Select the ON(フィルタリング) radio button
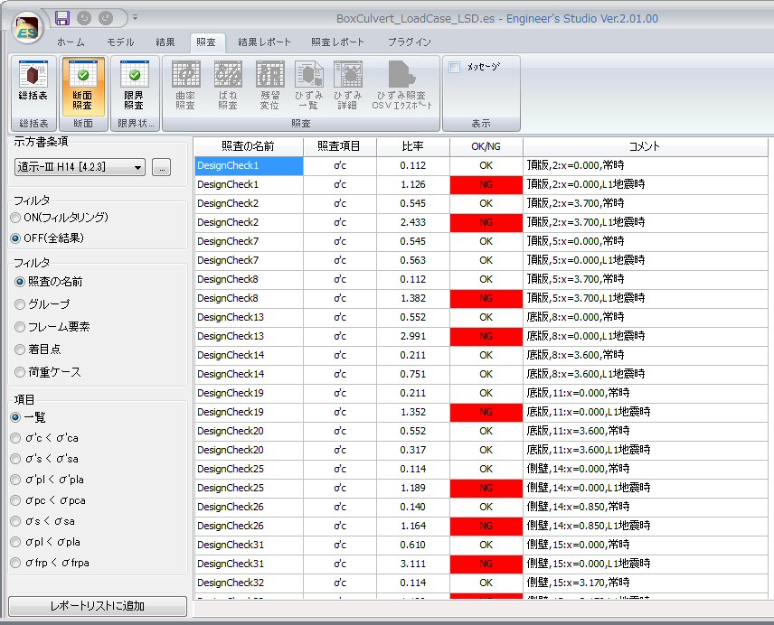 tap(15, 218)
